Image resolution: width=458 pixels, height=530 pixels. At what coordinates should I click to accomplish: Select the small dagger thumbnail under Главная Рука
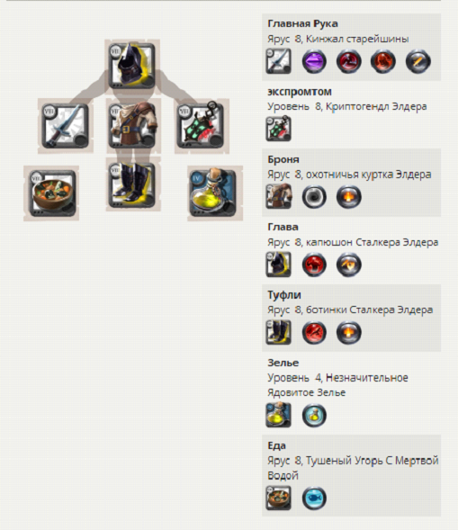point(278,61)
